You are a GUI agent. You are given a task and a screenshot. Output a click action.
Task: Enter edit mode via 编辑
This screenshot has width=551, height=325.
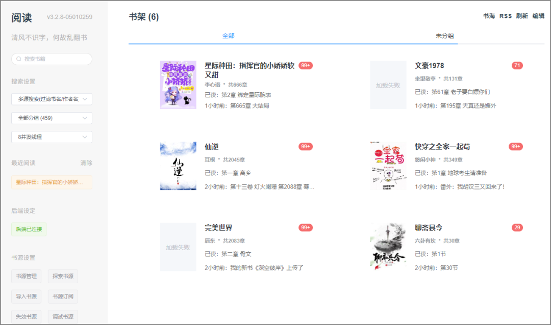tap(538, 16)
